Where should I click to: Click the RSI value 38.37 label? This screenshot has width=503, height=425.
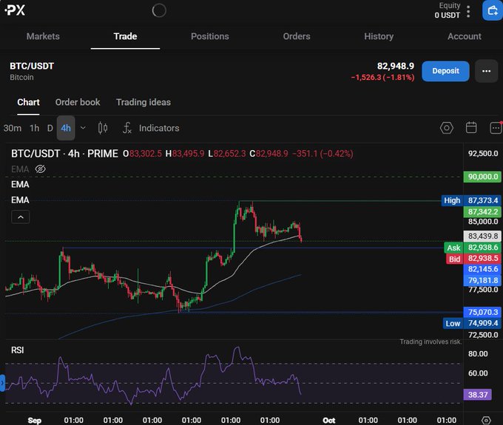[477, 395]
